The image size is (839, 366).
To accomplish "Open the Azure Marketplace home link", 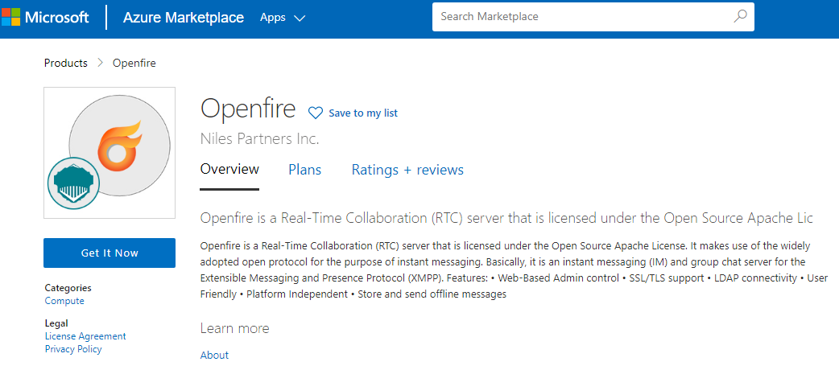I will [x=183, y=18].
